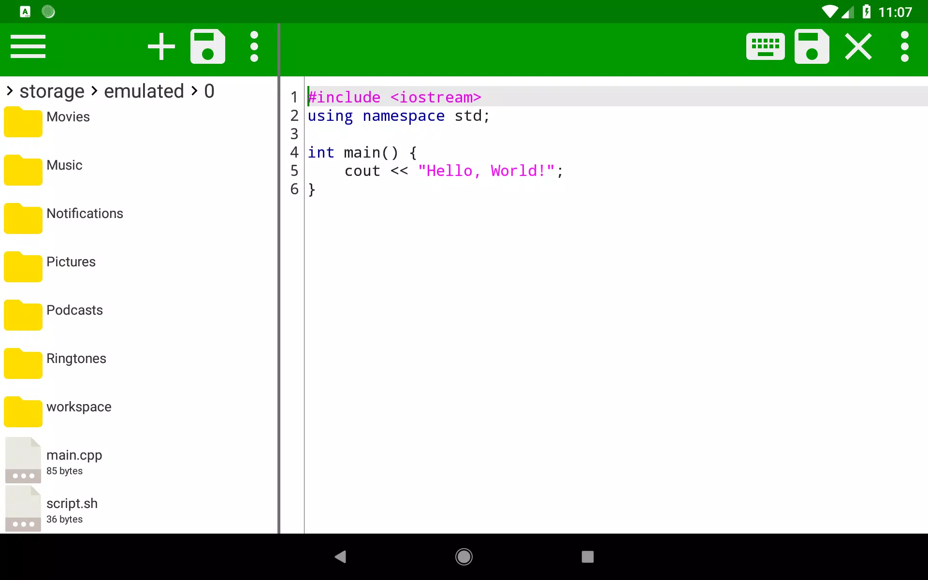The height and width of the screenshot is (580, 928).
Task: Click the Podcasts folder icon
Action: (23, 315)
